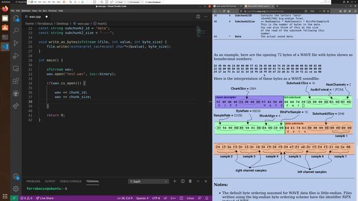Click LF end-of-line in status bar
Viewport: 358px width, 201px height.
click(166, 198)
